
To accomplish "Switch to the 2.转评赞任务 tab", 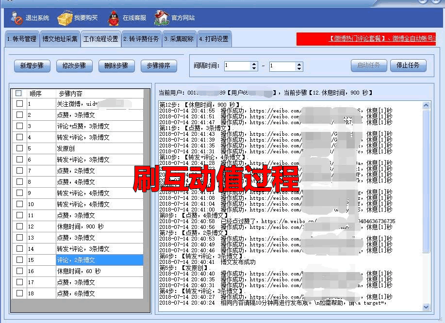I will point(141,39).
